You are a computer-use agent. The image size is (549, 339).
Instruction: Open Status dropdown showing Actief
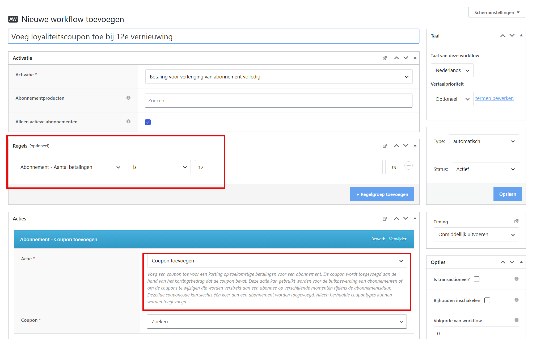coord(485,169)
